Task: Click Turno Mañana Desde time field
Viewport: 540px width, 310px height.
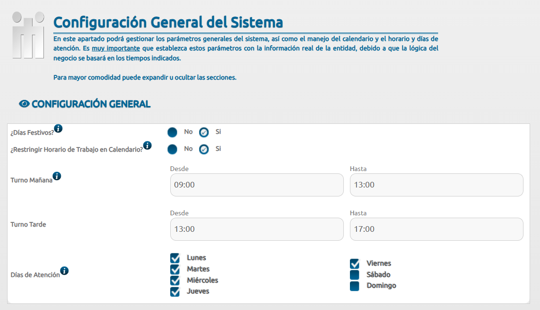Action: pyautogui.click(x=257, y=185)
